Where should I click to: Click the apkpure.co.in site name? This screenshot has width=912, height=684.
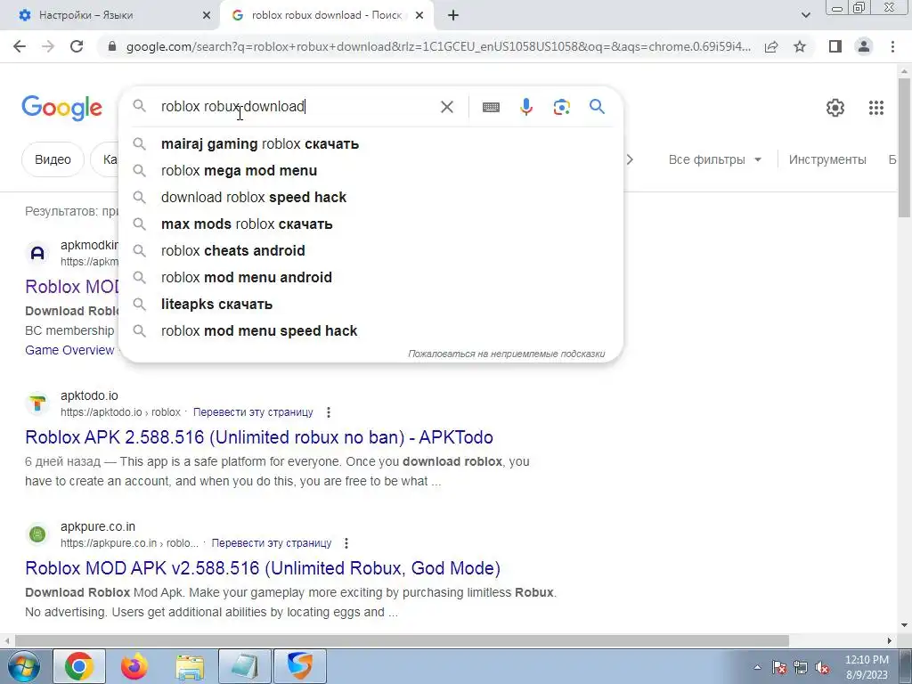coord(98,526)
